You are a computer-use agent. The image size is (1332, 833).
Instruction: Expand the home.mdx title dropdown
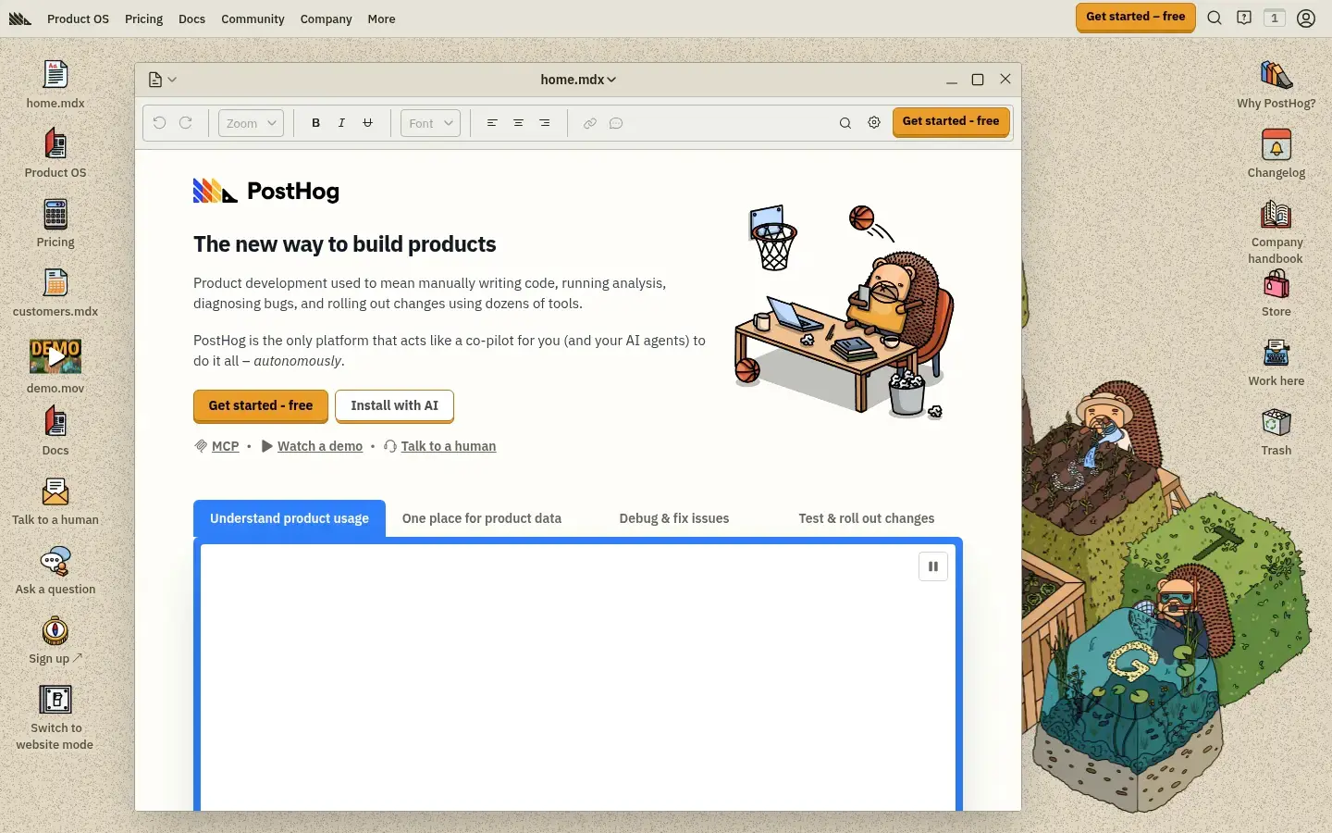click(578, 80)
